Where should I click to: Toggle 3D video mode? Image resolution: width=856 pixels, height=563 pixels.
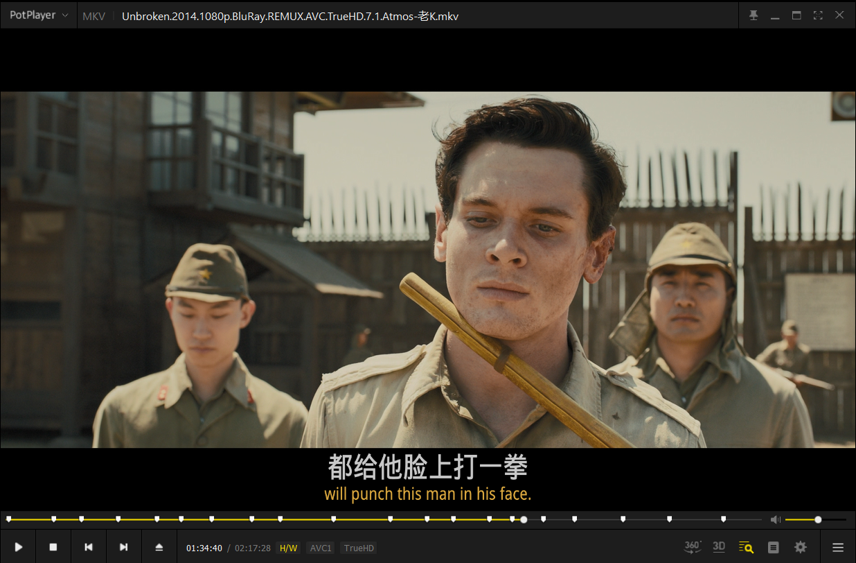[719, 546]
